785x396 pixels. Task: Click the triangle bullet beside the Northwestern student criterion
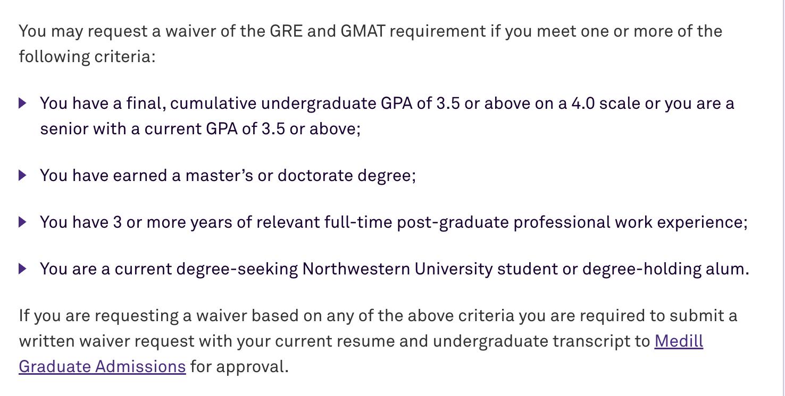point(22,269)
